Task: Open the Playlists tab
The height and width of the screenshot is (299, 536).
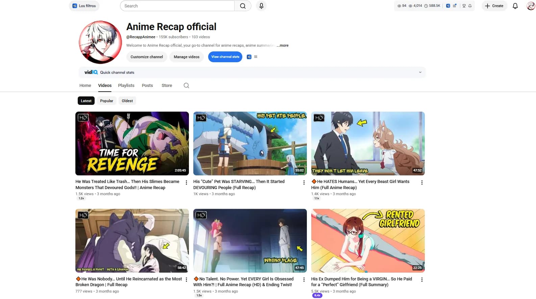Action: pos(126,86)
